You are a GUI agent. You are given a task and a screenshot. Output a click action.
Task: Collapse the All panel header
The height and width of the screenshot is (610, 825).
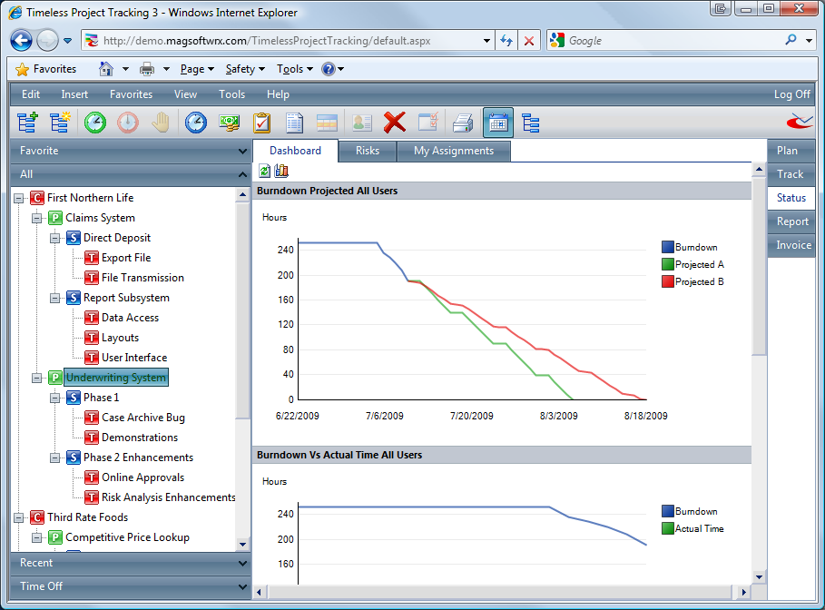pyautogui.click(x=131, y=174)
